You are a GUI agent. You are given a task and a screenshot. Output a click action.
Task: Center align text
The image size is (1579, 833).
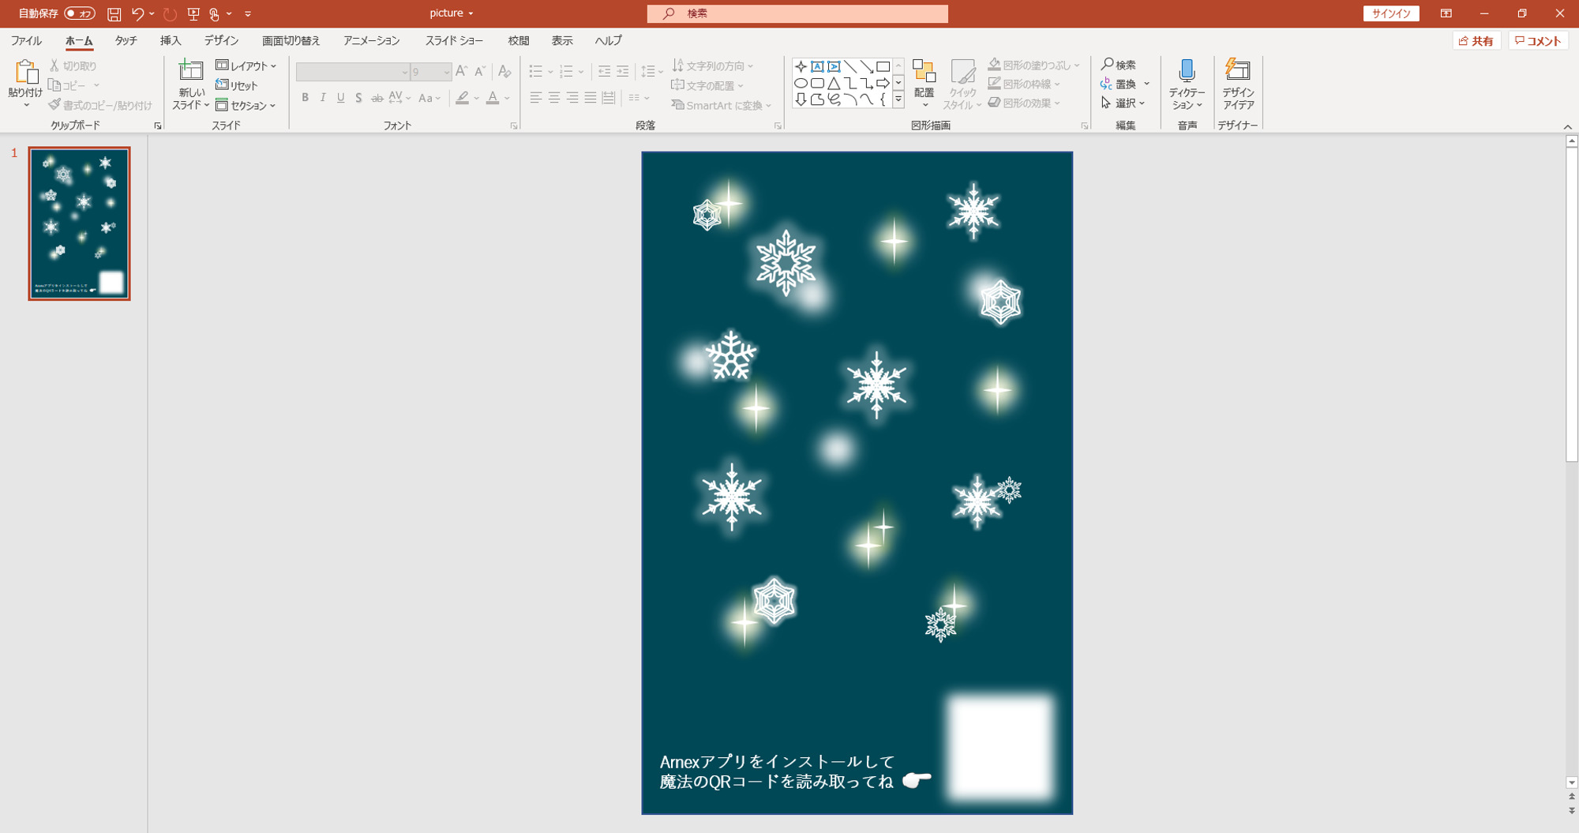click(554, 98)
